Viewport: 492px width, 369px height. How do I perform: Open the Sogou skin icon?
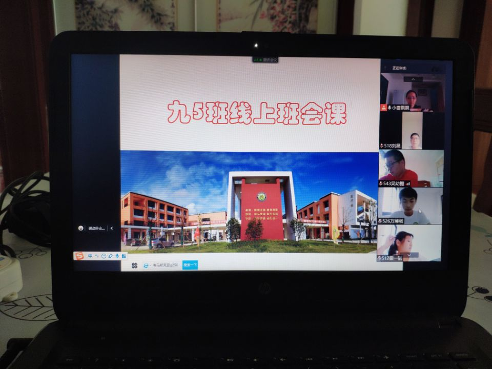[x=110, y=255]
